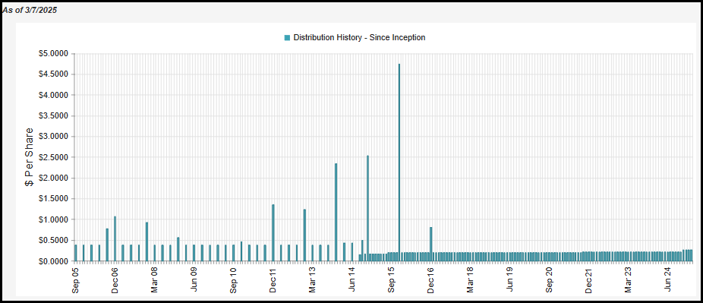Click the 'Sep 05' x-axis label

pos(75,281)
